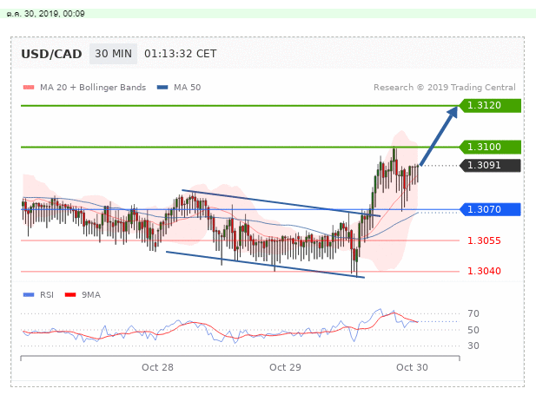This screenshot has height=395, width=536.
Task: Click the RSI legend label
Action: pyautogui.click(x=47, y=295)
